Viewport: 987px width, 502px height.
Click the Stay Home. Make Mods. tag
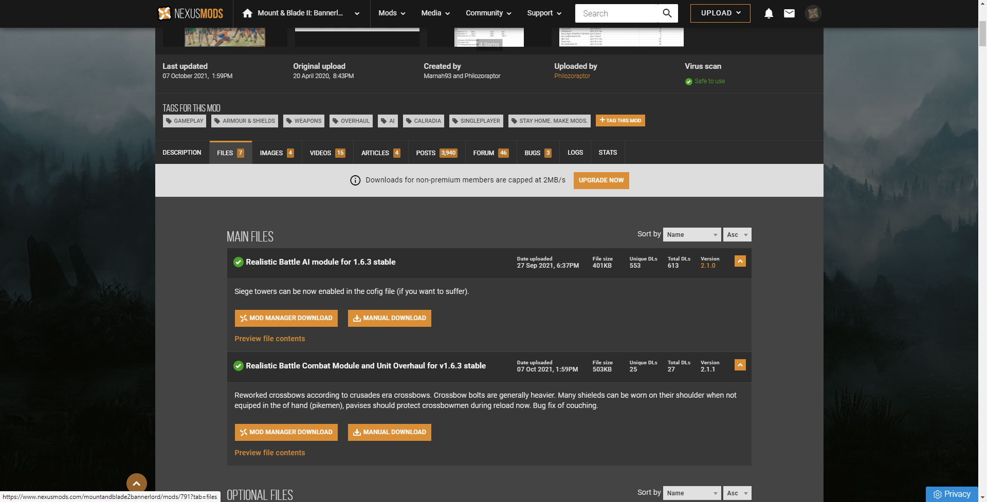click(x=550, y=121)
